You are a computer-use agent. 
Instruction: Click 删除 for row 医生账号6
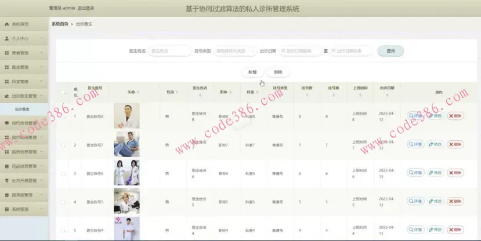click(x=455, y=173)
